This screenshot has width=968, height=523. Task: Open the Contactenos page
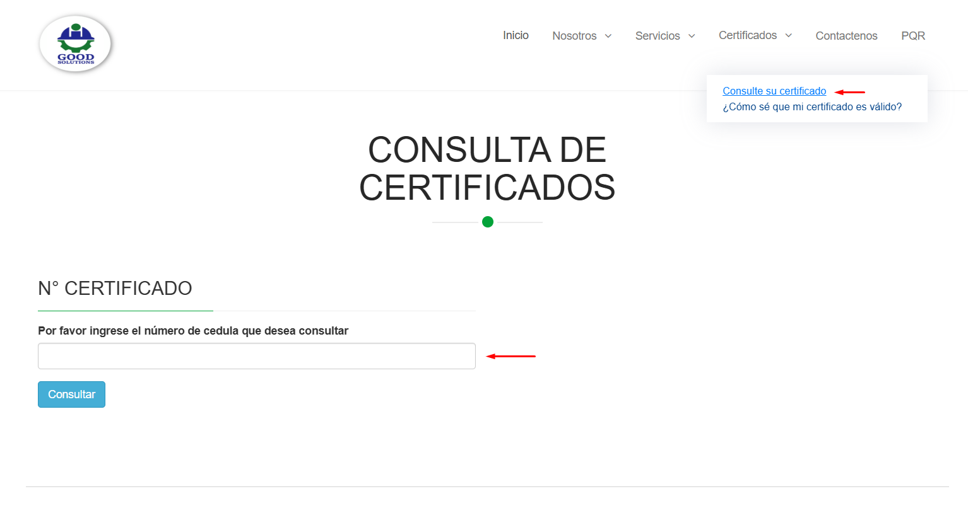point(846,36)
